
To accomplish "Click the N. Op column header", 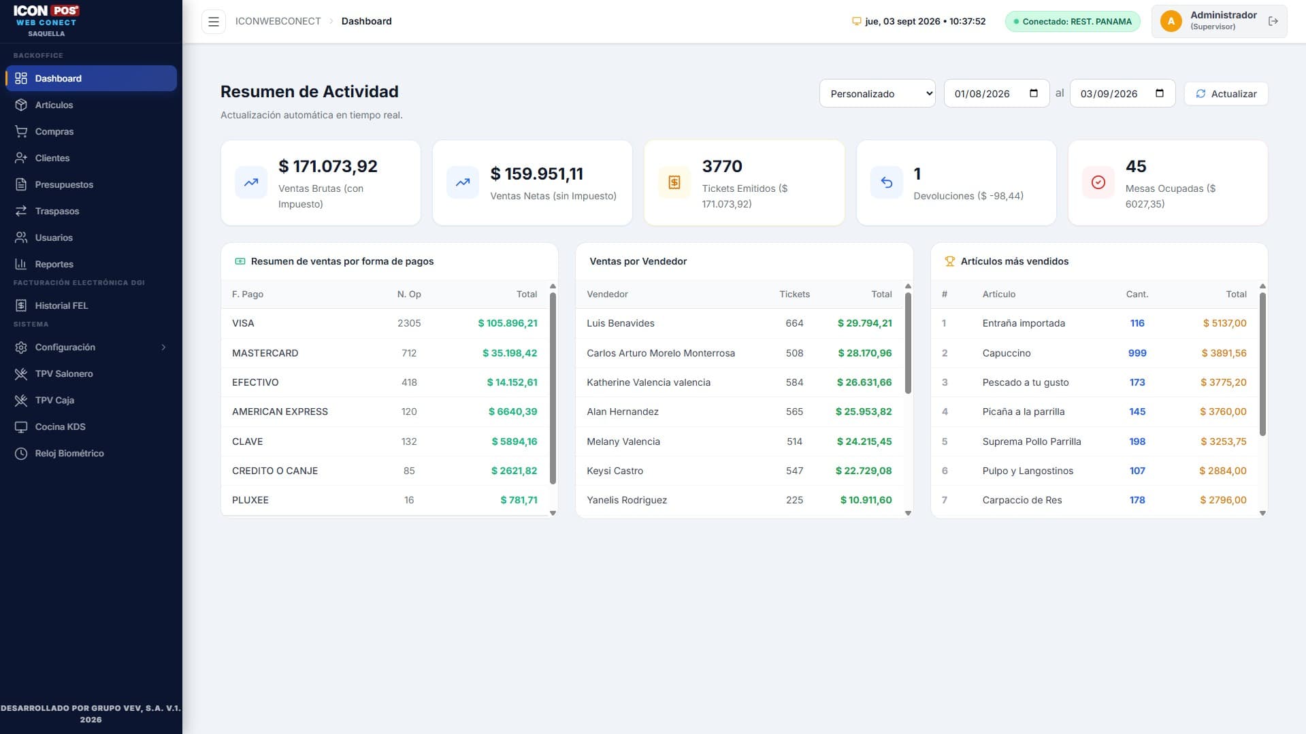I will click(x=409, y=294).
